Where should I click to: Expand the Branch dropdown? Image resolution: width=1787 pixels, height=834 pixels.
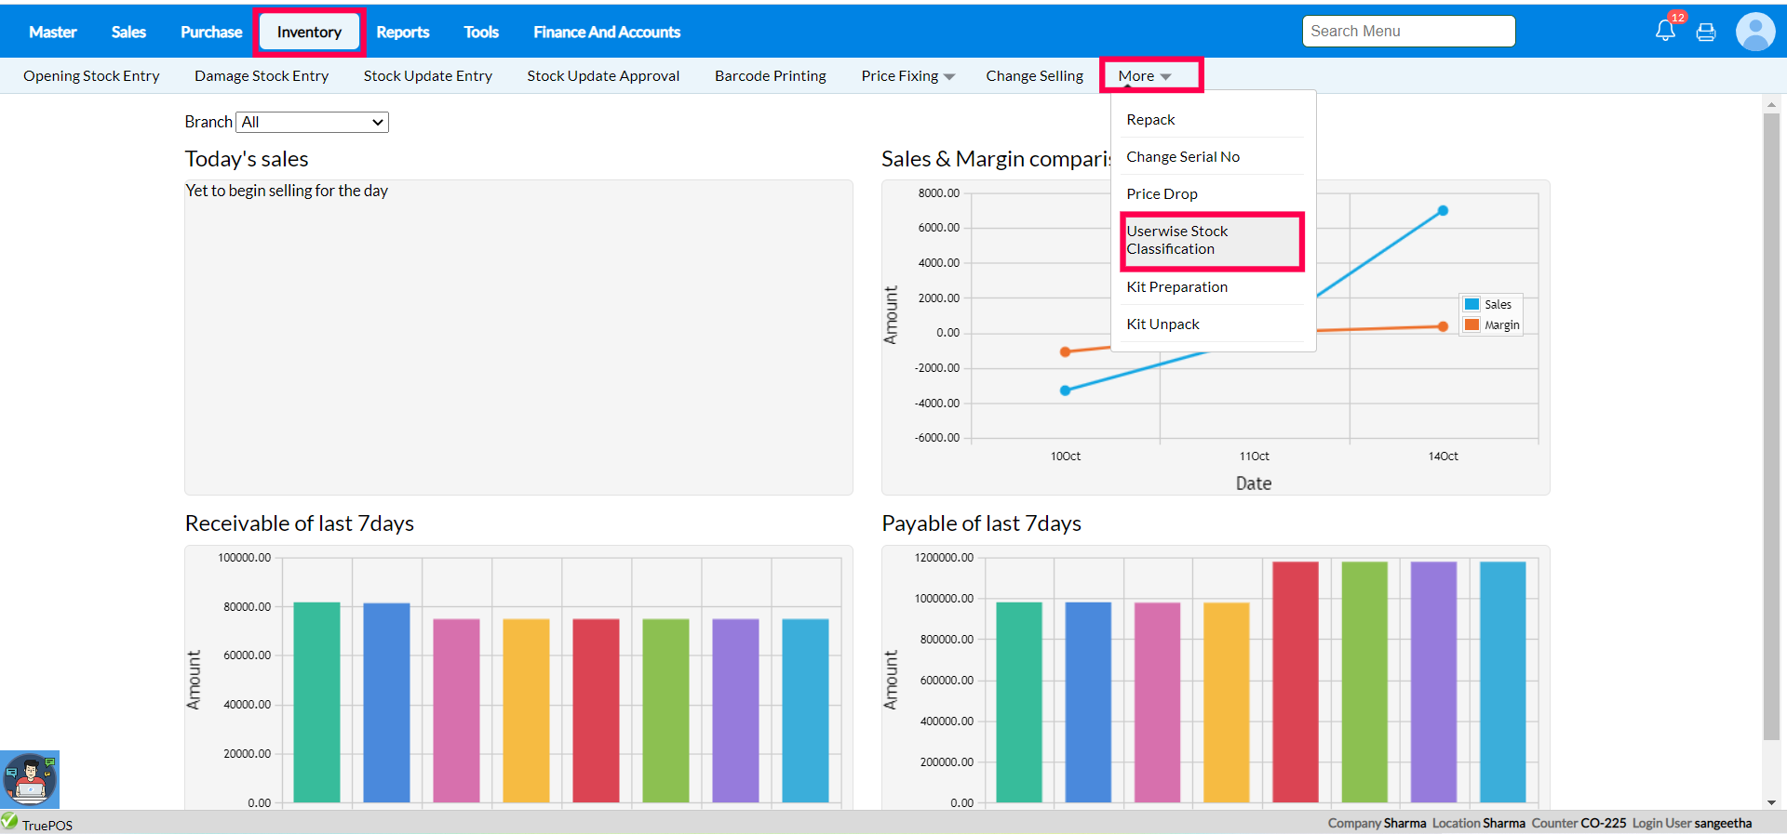pos(312,122)
